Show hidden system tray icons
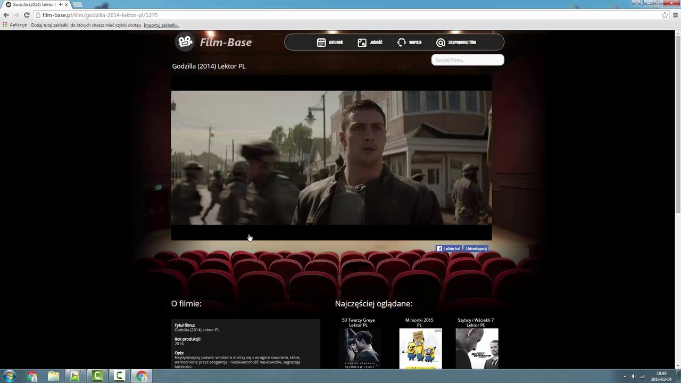The height and width of the screenshot is (383, 681). (x=625, y=377)
